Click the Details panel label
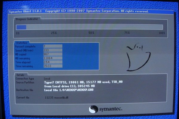 [20, 75]
